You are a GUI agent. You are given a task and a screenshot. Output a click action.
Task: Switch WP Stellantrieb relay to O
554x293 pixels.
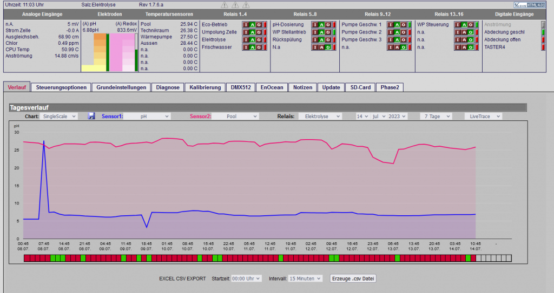(x=328, y=32)
